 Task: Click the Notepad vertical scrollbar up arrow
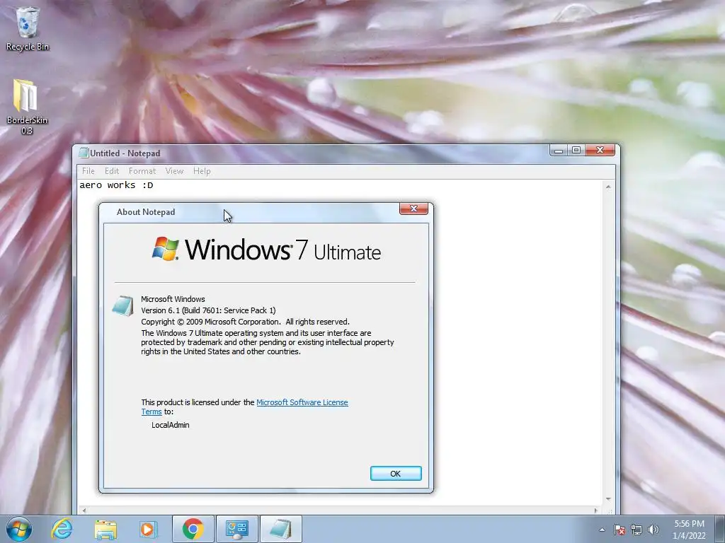[608, 187]
